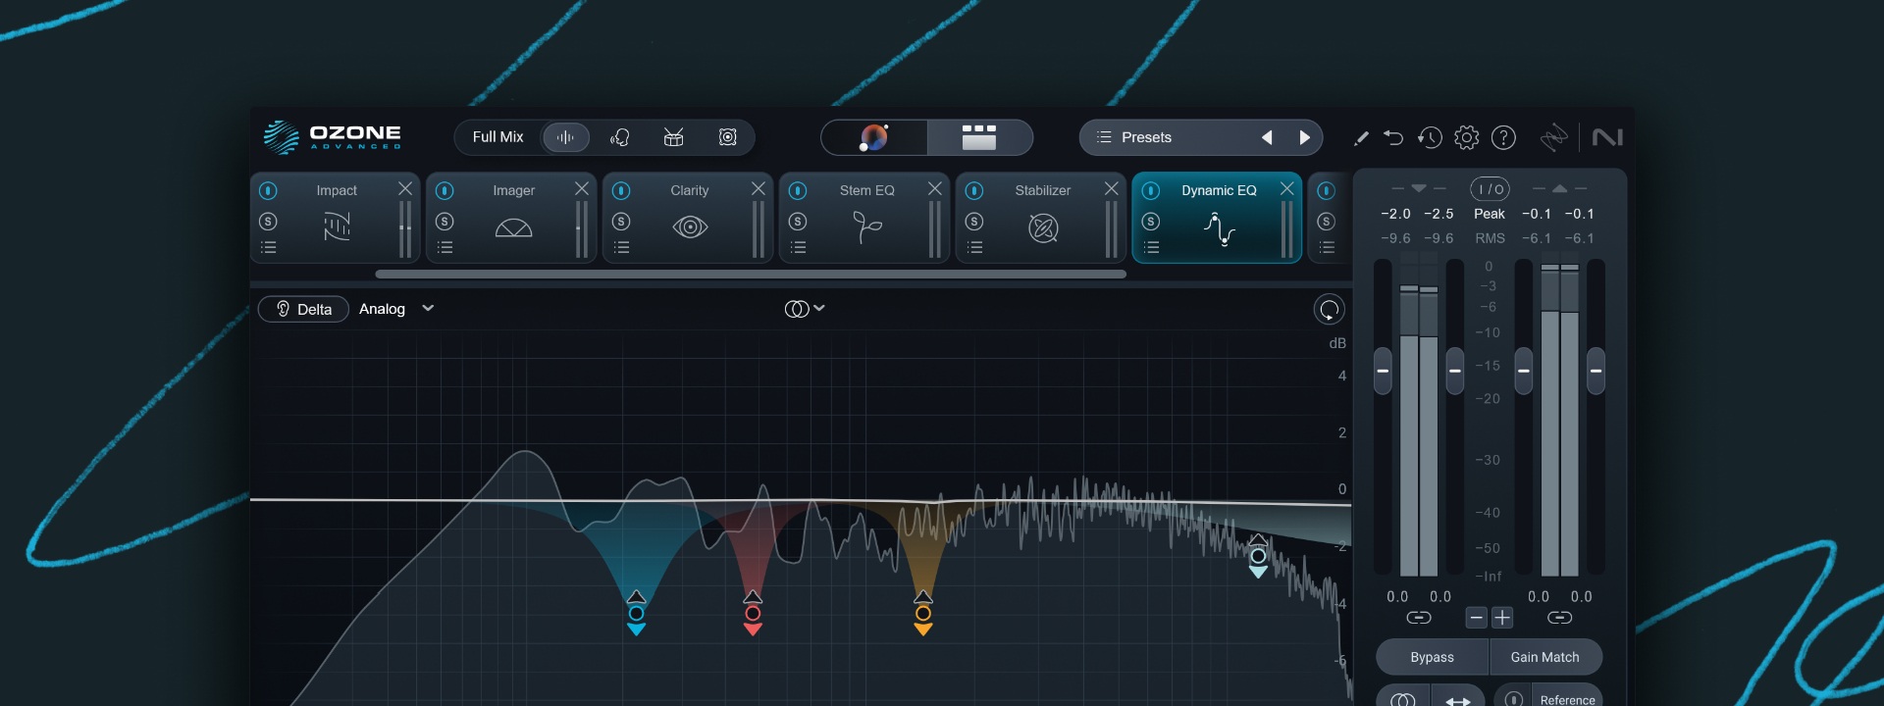1884x706 pixels.
Task: Click the Bypass button
Action: (1432, 657)
